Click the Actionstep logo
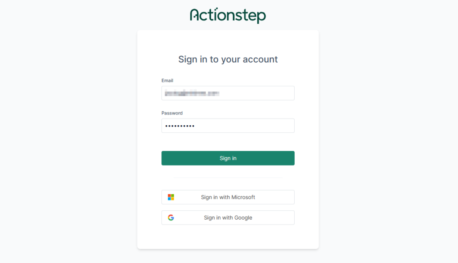This screenshot has width=458, height=263. pyautogui.click(x=228, y=15)
